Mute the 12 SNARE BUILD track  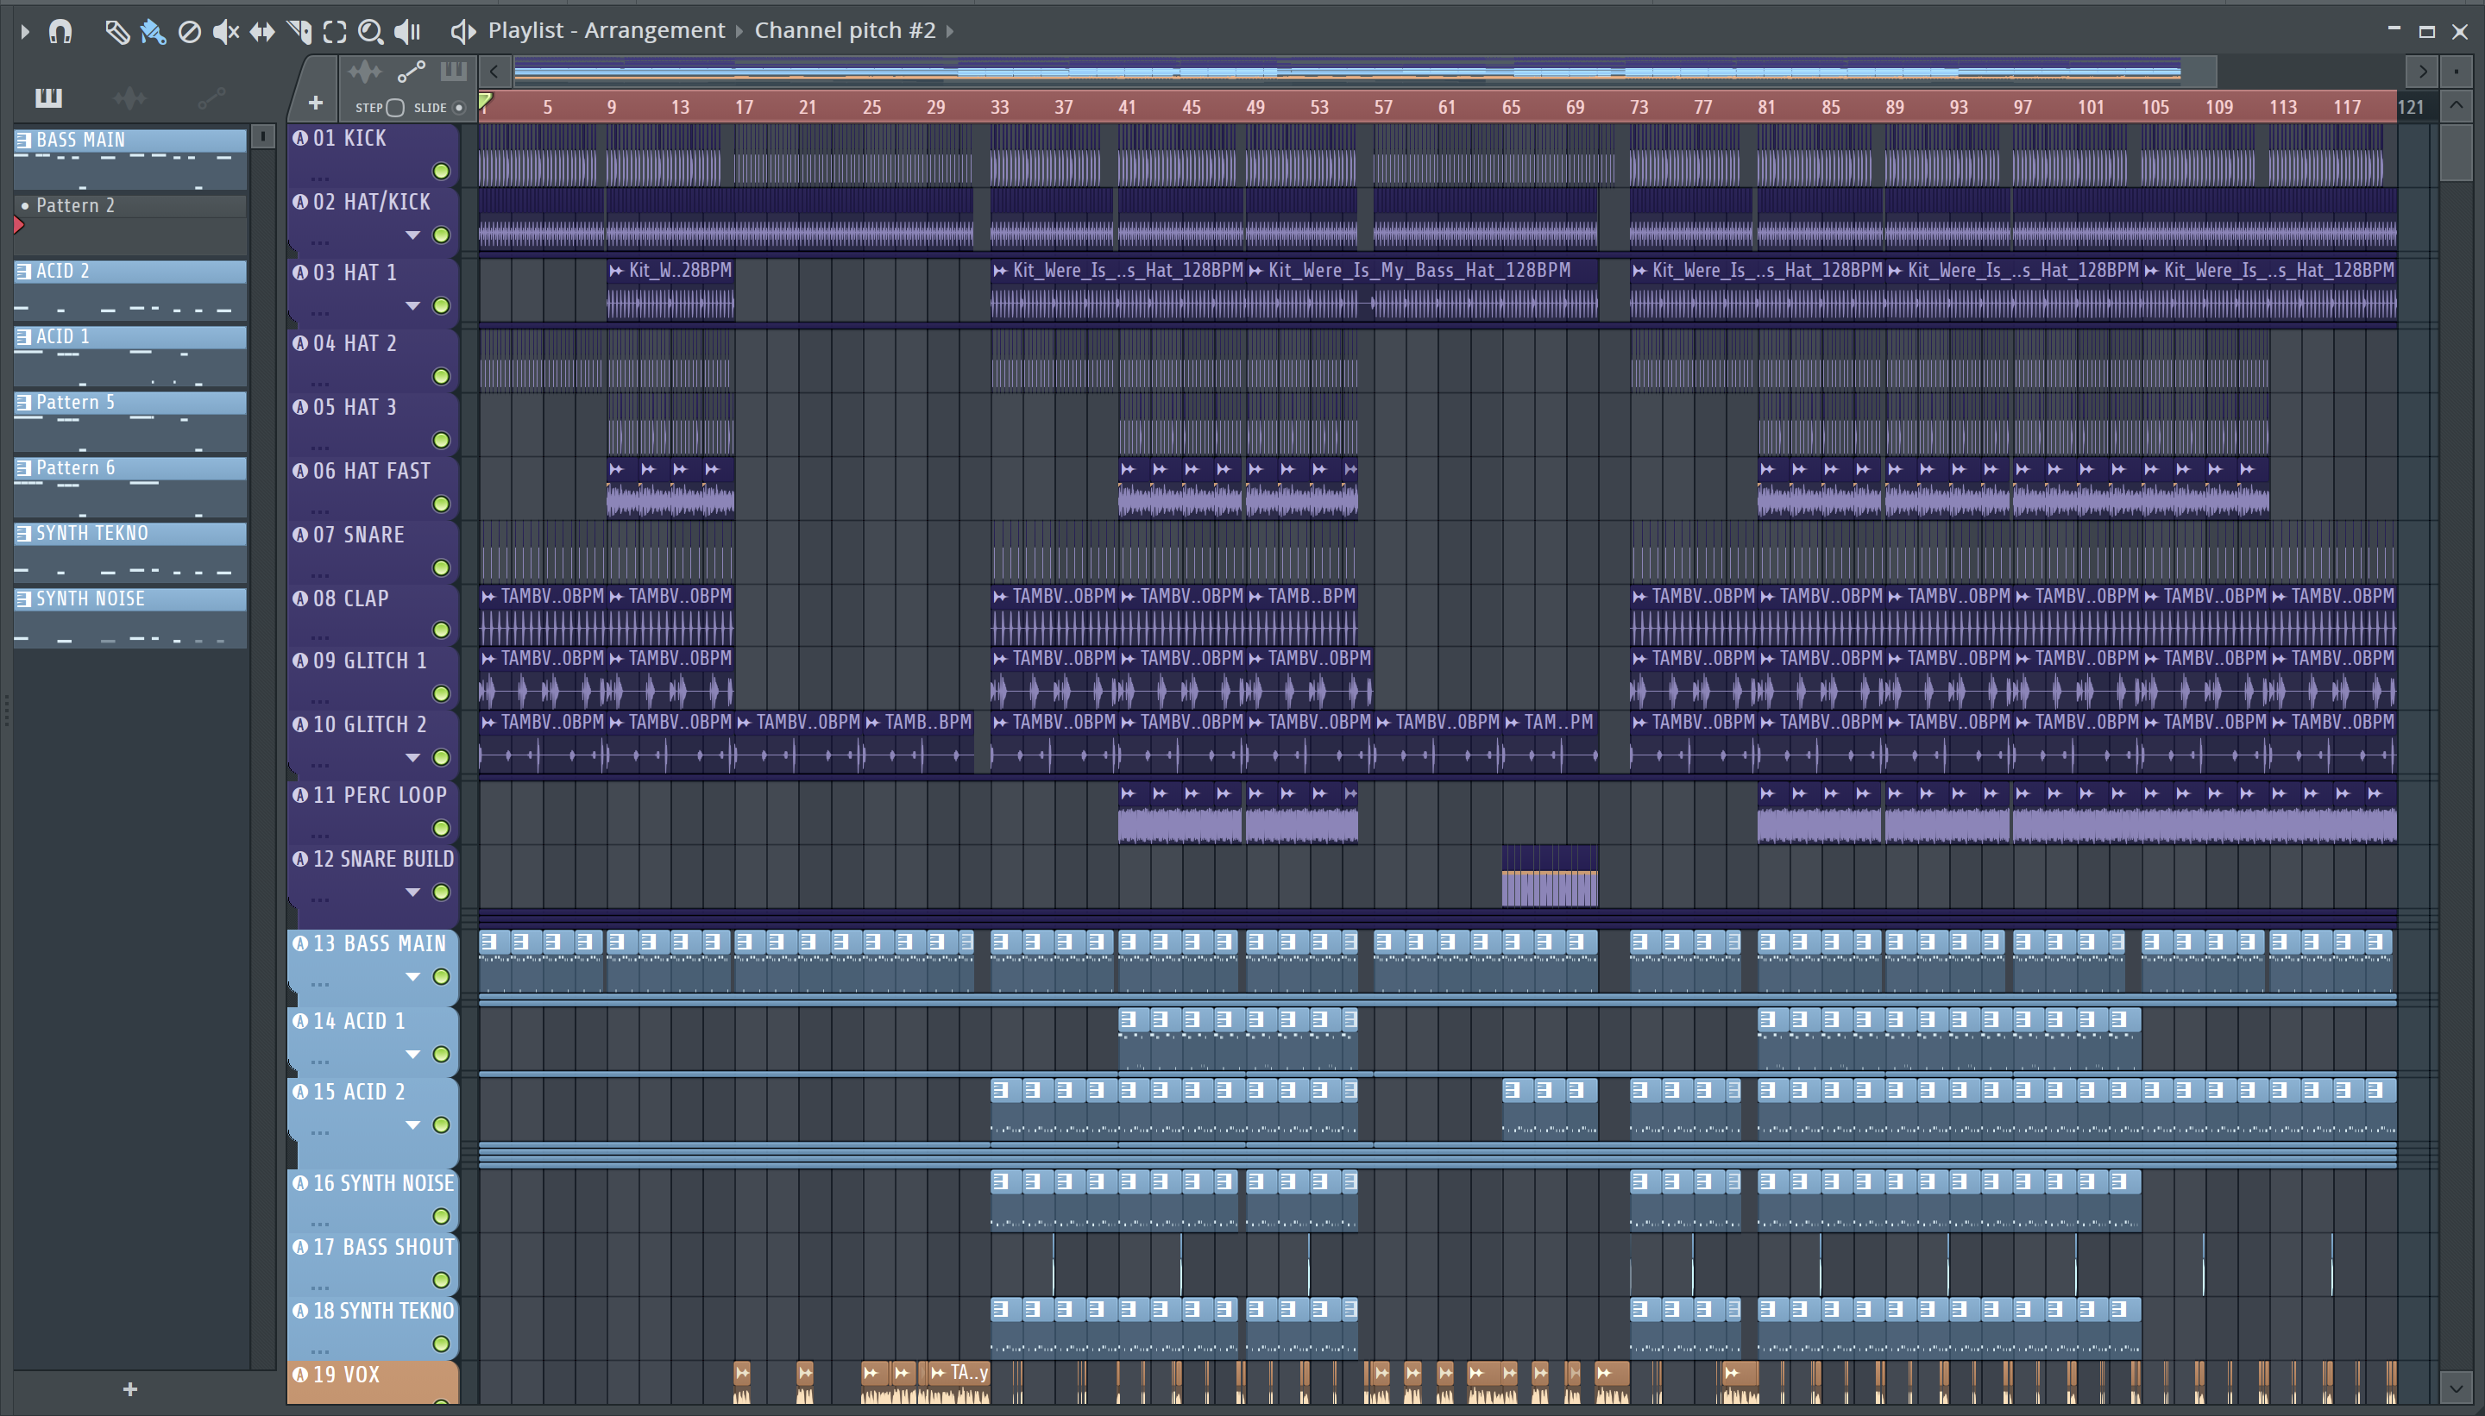441,892
